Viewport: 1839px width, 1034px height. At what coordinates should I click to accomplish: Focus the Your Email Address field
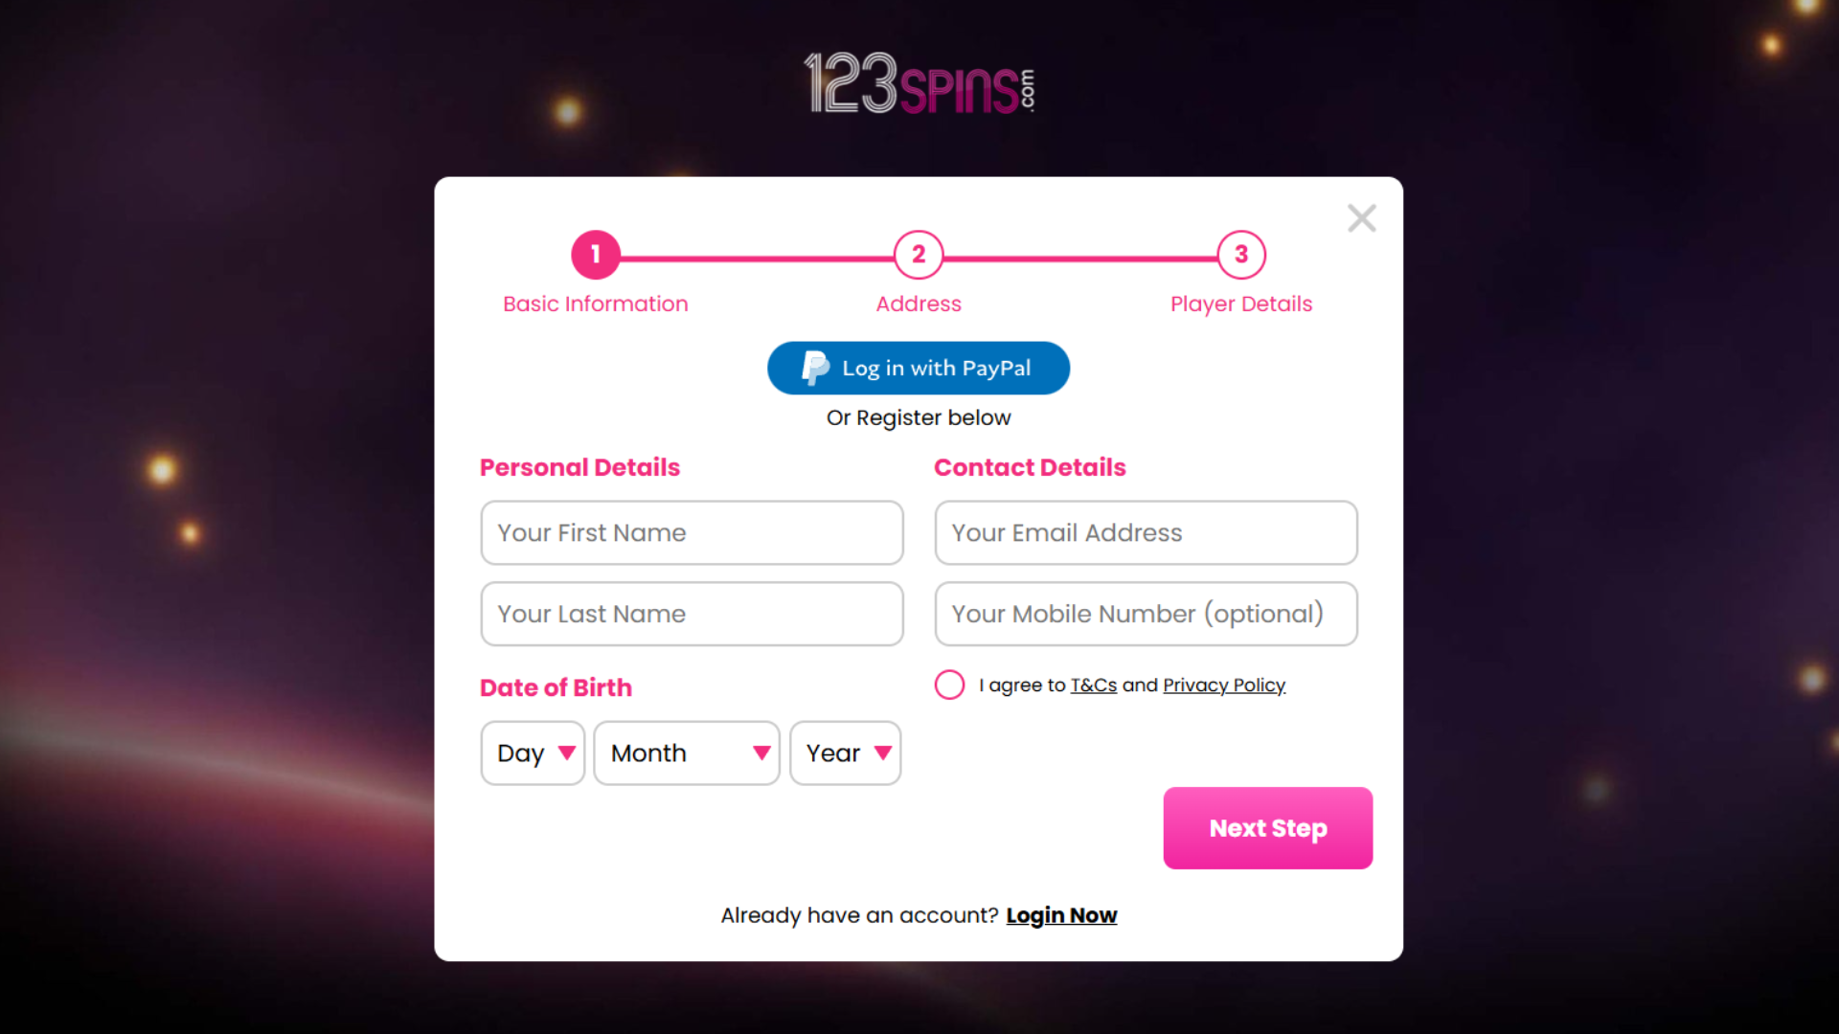click(x=1146, y=533)
